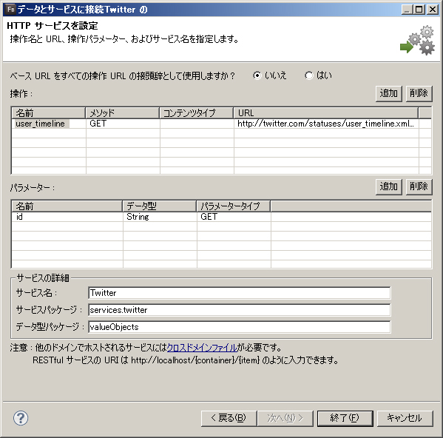
Task: Click the サービス名 field containing Twitter
Action: (240, 293)
